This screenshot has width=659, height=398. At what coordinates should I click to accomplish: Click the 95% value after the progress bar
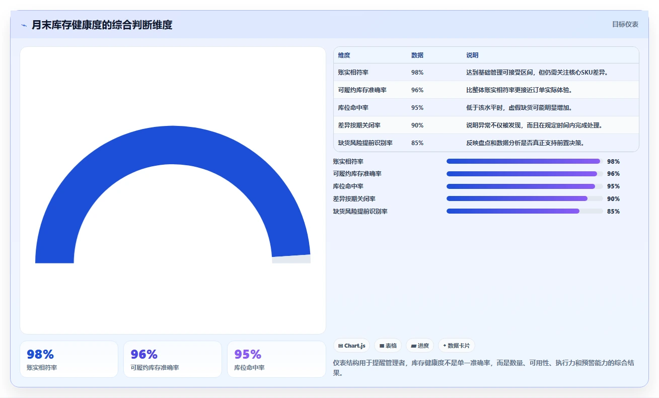[613, 186]
